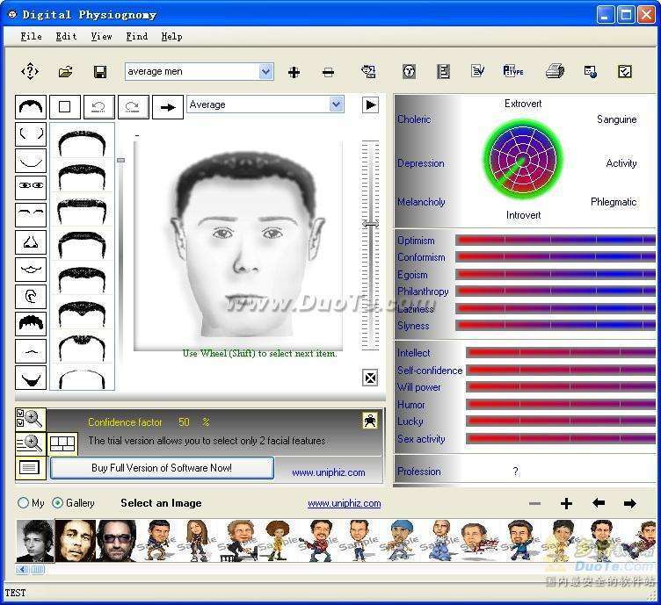
Task: Click the open folder icon
Action: 65,72
